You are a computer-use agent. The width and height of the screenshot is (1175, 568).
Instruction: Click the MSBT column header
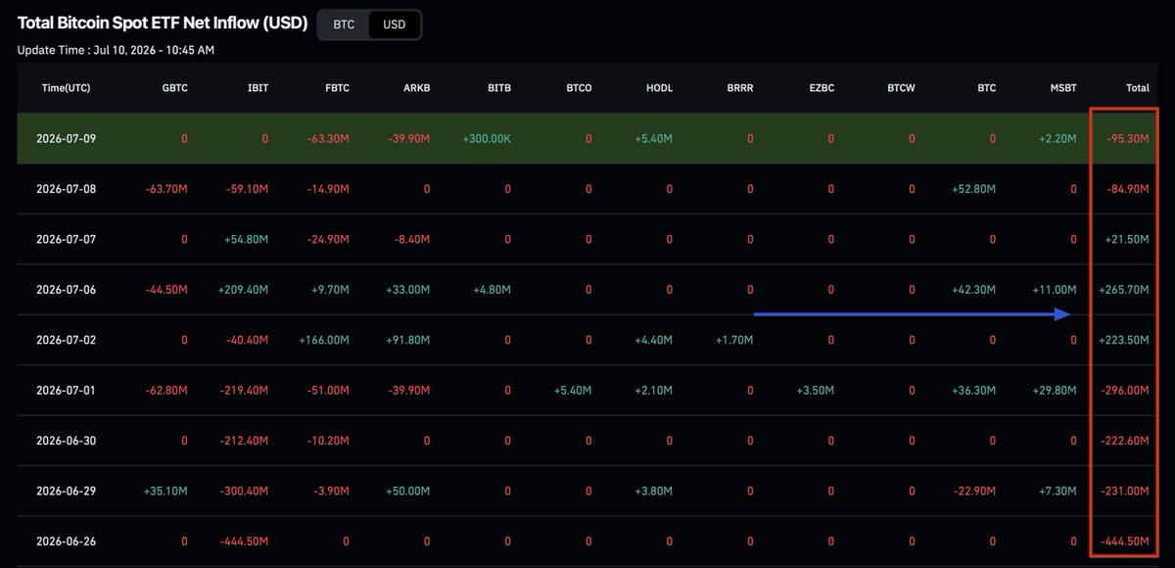1063,88
